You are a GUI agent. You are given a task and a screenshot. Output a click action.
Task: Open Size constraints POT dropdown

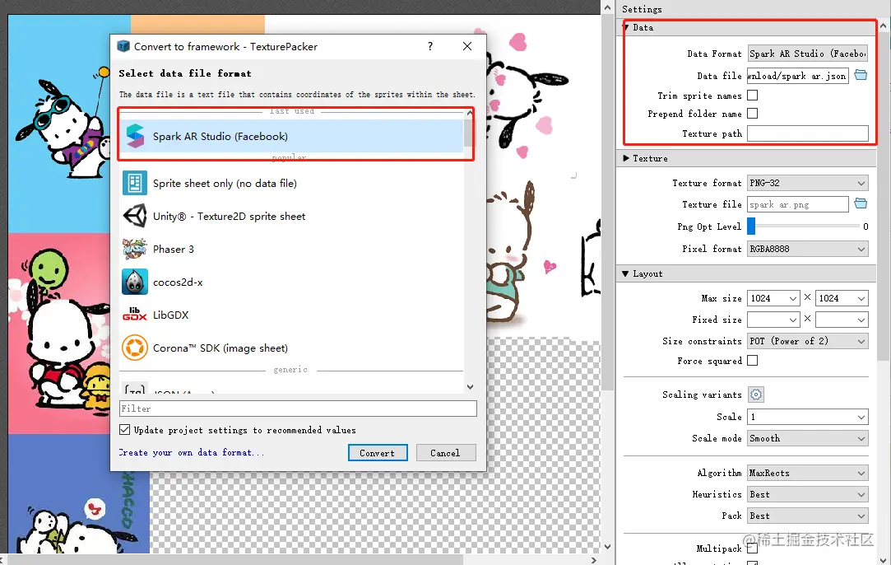click(x=807, y=341)
